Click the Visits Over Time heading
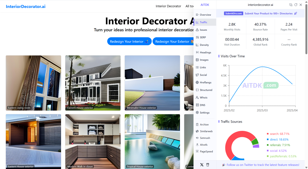Screen dimensions: 308x169 [x=233, y=56]
